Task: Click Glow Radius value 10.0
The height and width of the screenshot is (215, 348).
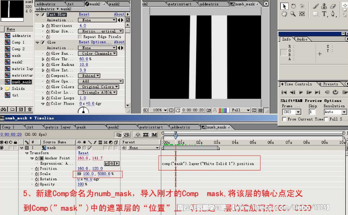Action: point(84,65)
